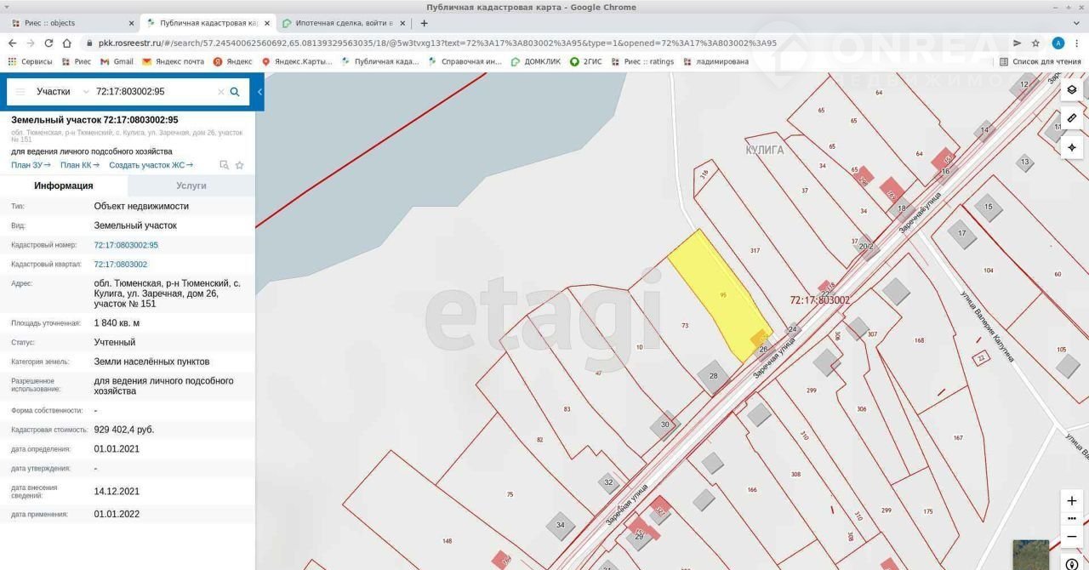Select the ruler measurement tool
Image resolution: width=1089 pixels, height=570 pixels.
pos(1071,118)
